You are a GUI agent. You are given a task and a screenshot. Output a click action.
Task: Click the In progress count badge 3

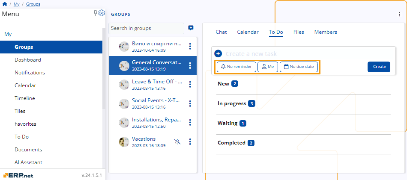[251, 103]
